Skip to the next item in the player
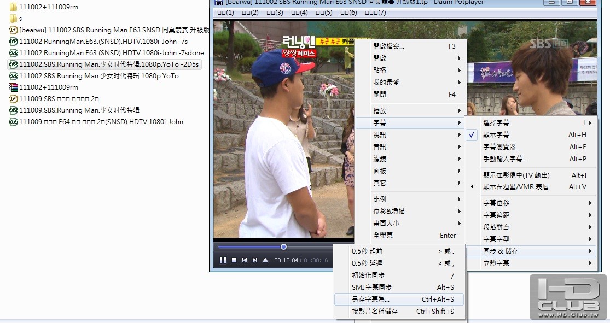The image size is (610, 323). pos(255,260)
